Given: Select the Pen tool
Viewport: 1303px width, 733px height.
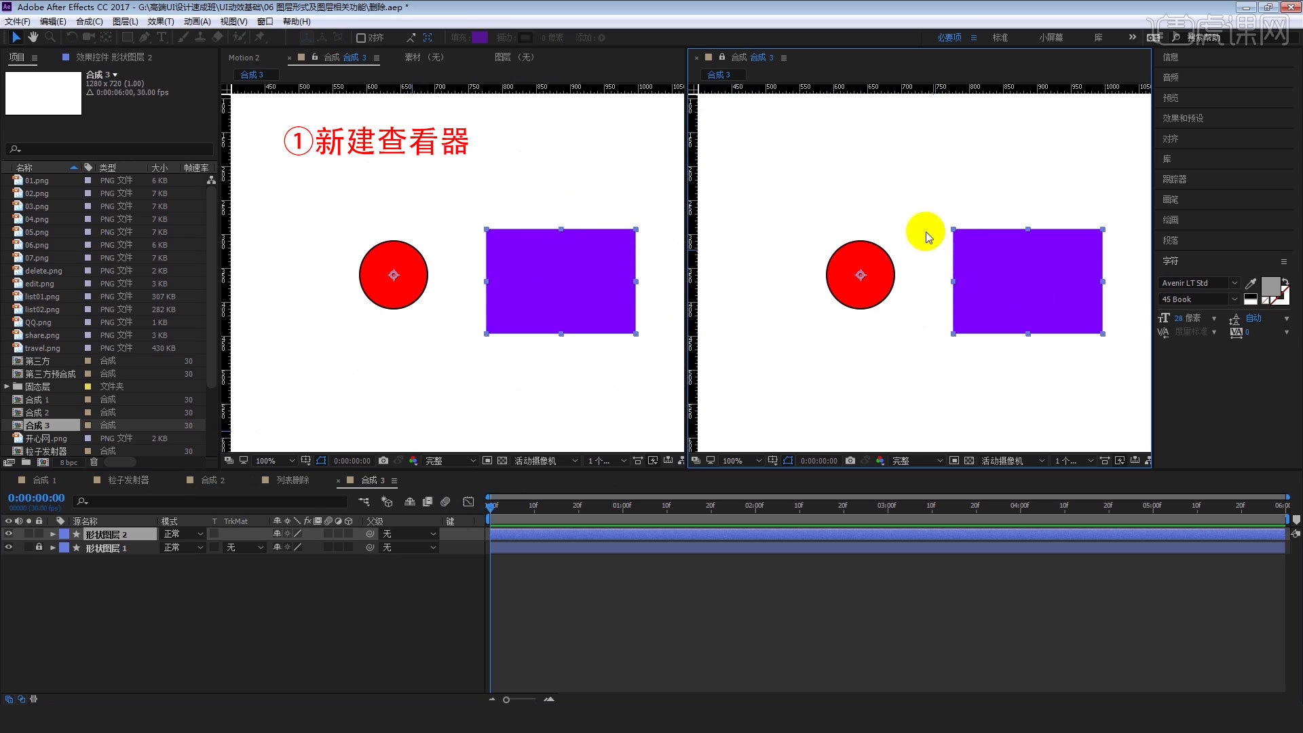Looking at the screenshot, I should click(x=145, y=37).
